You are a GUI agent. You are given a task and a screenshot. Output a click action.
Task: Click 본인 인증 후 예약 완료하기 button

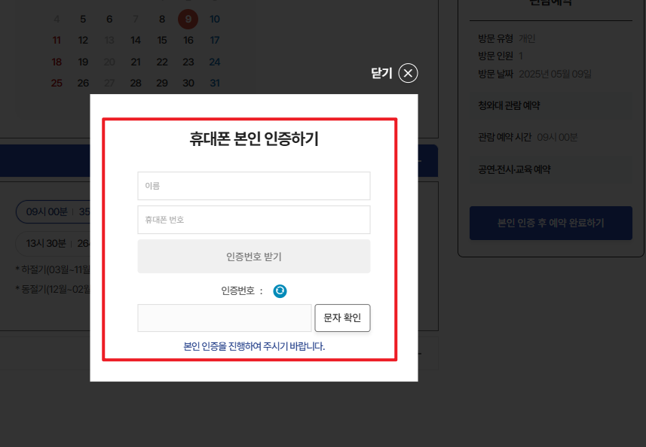(x=551, y=223)
